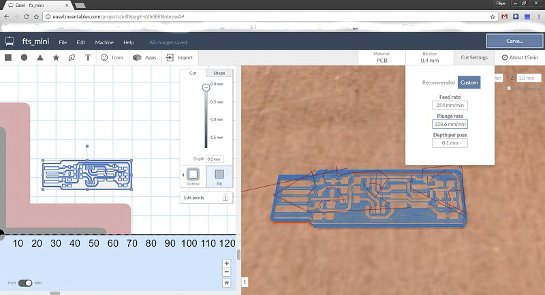Open the Bit size selector
Screen dimensions: 545x295
click(430, 57)
